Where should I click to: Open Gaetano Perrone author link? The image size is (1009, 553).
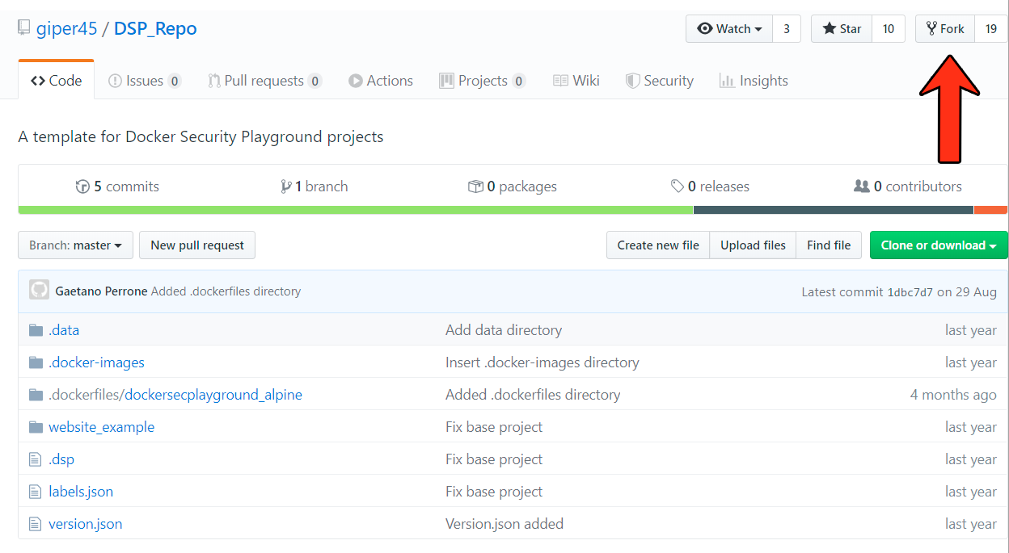101,291
